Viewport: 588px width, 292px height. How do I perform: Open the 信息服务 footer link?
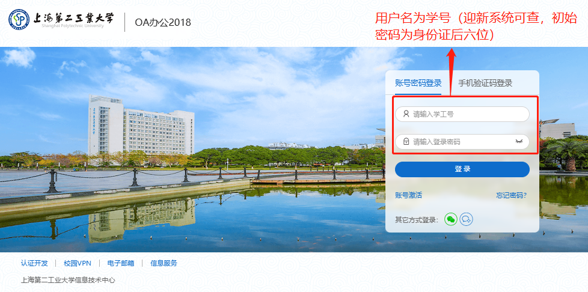(x=164, y=263)
